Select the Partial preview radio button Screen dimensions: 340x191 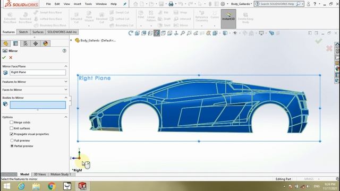[x=12, y=146]
